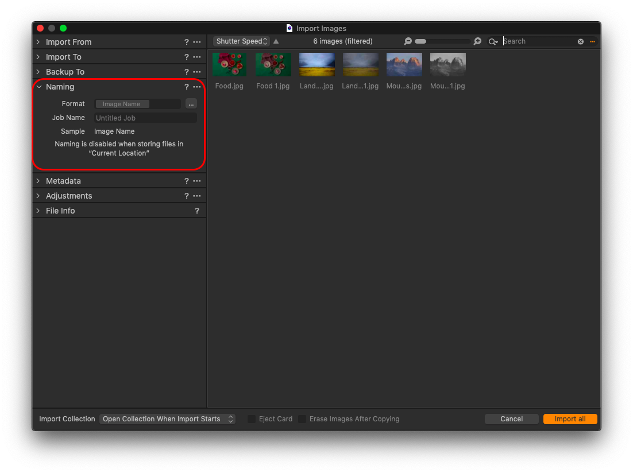Viewport: 633px width, 473px height.
Task: Open the Import From panel options ellipsis
Action: click(197, 42)
